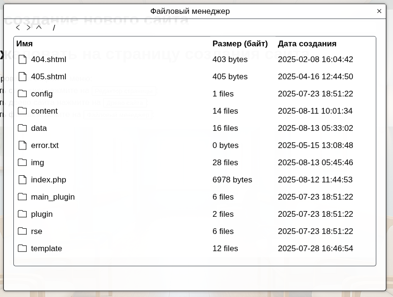Image resolution: width=393 pixels, height=297 pixels.
Task: Click the img folder icon
Action: pyautogui.click(x=22, y=162)
